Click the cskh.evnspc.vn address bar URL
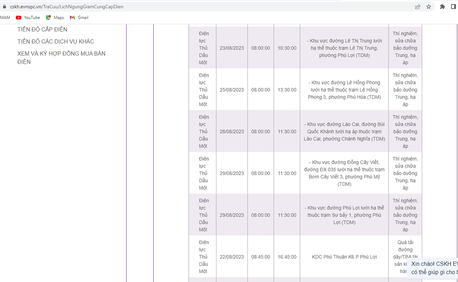Screen dimensions: 458x282 click(x=67, y=6)
